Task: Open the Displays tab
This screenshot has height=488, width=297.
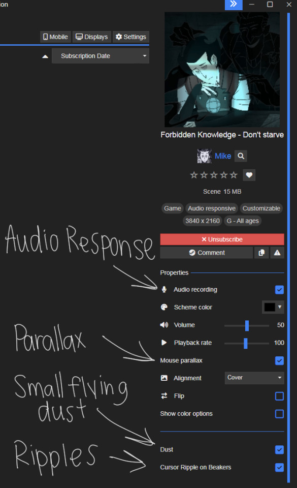Action: pos(92,37)
